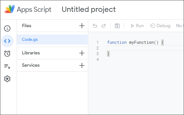Open Project Settings gear icon

(x=7, y=79)
